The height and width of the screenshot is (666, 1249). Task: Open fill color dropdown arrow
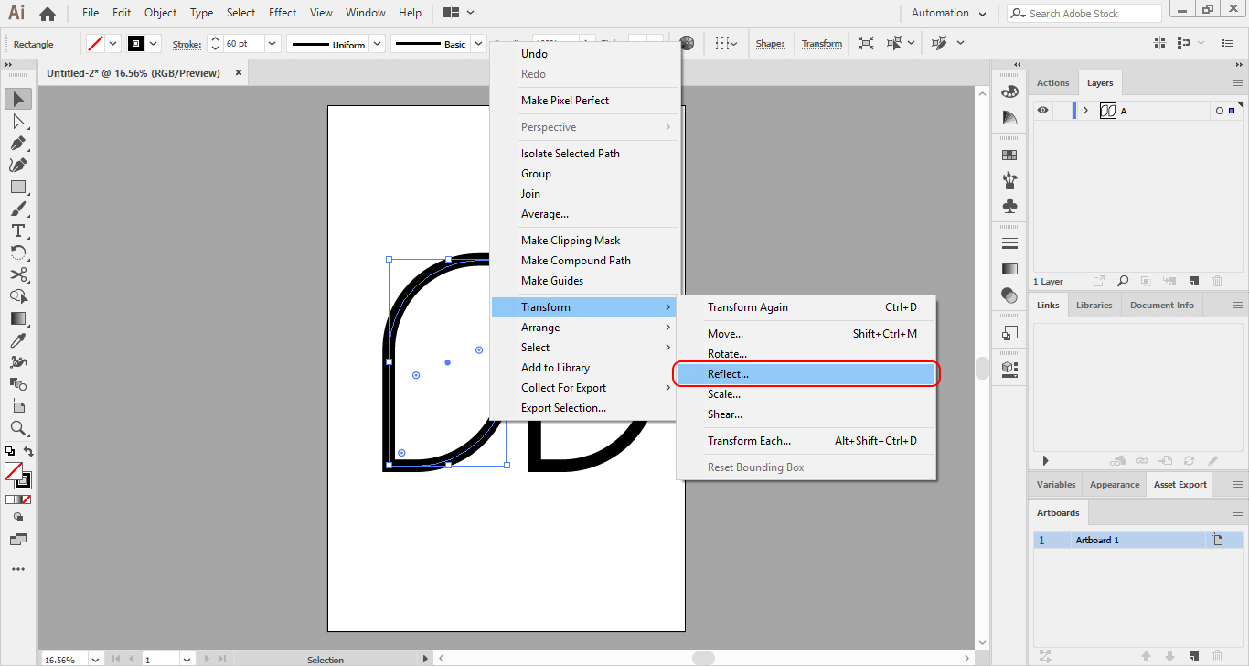113,44
